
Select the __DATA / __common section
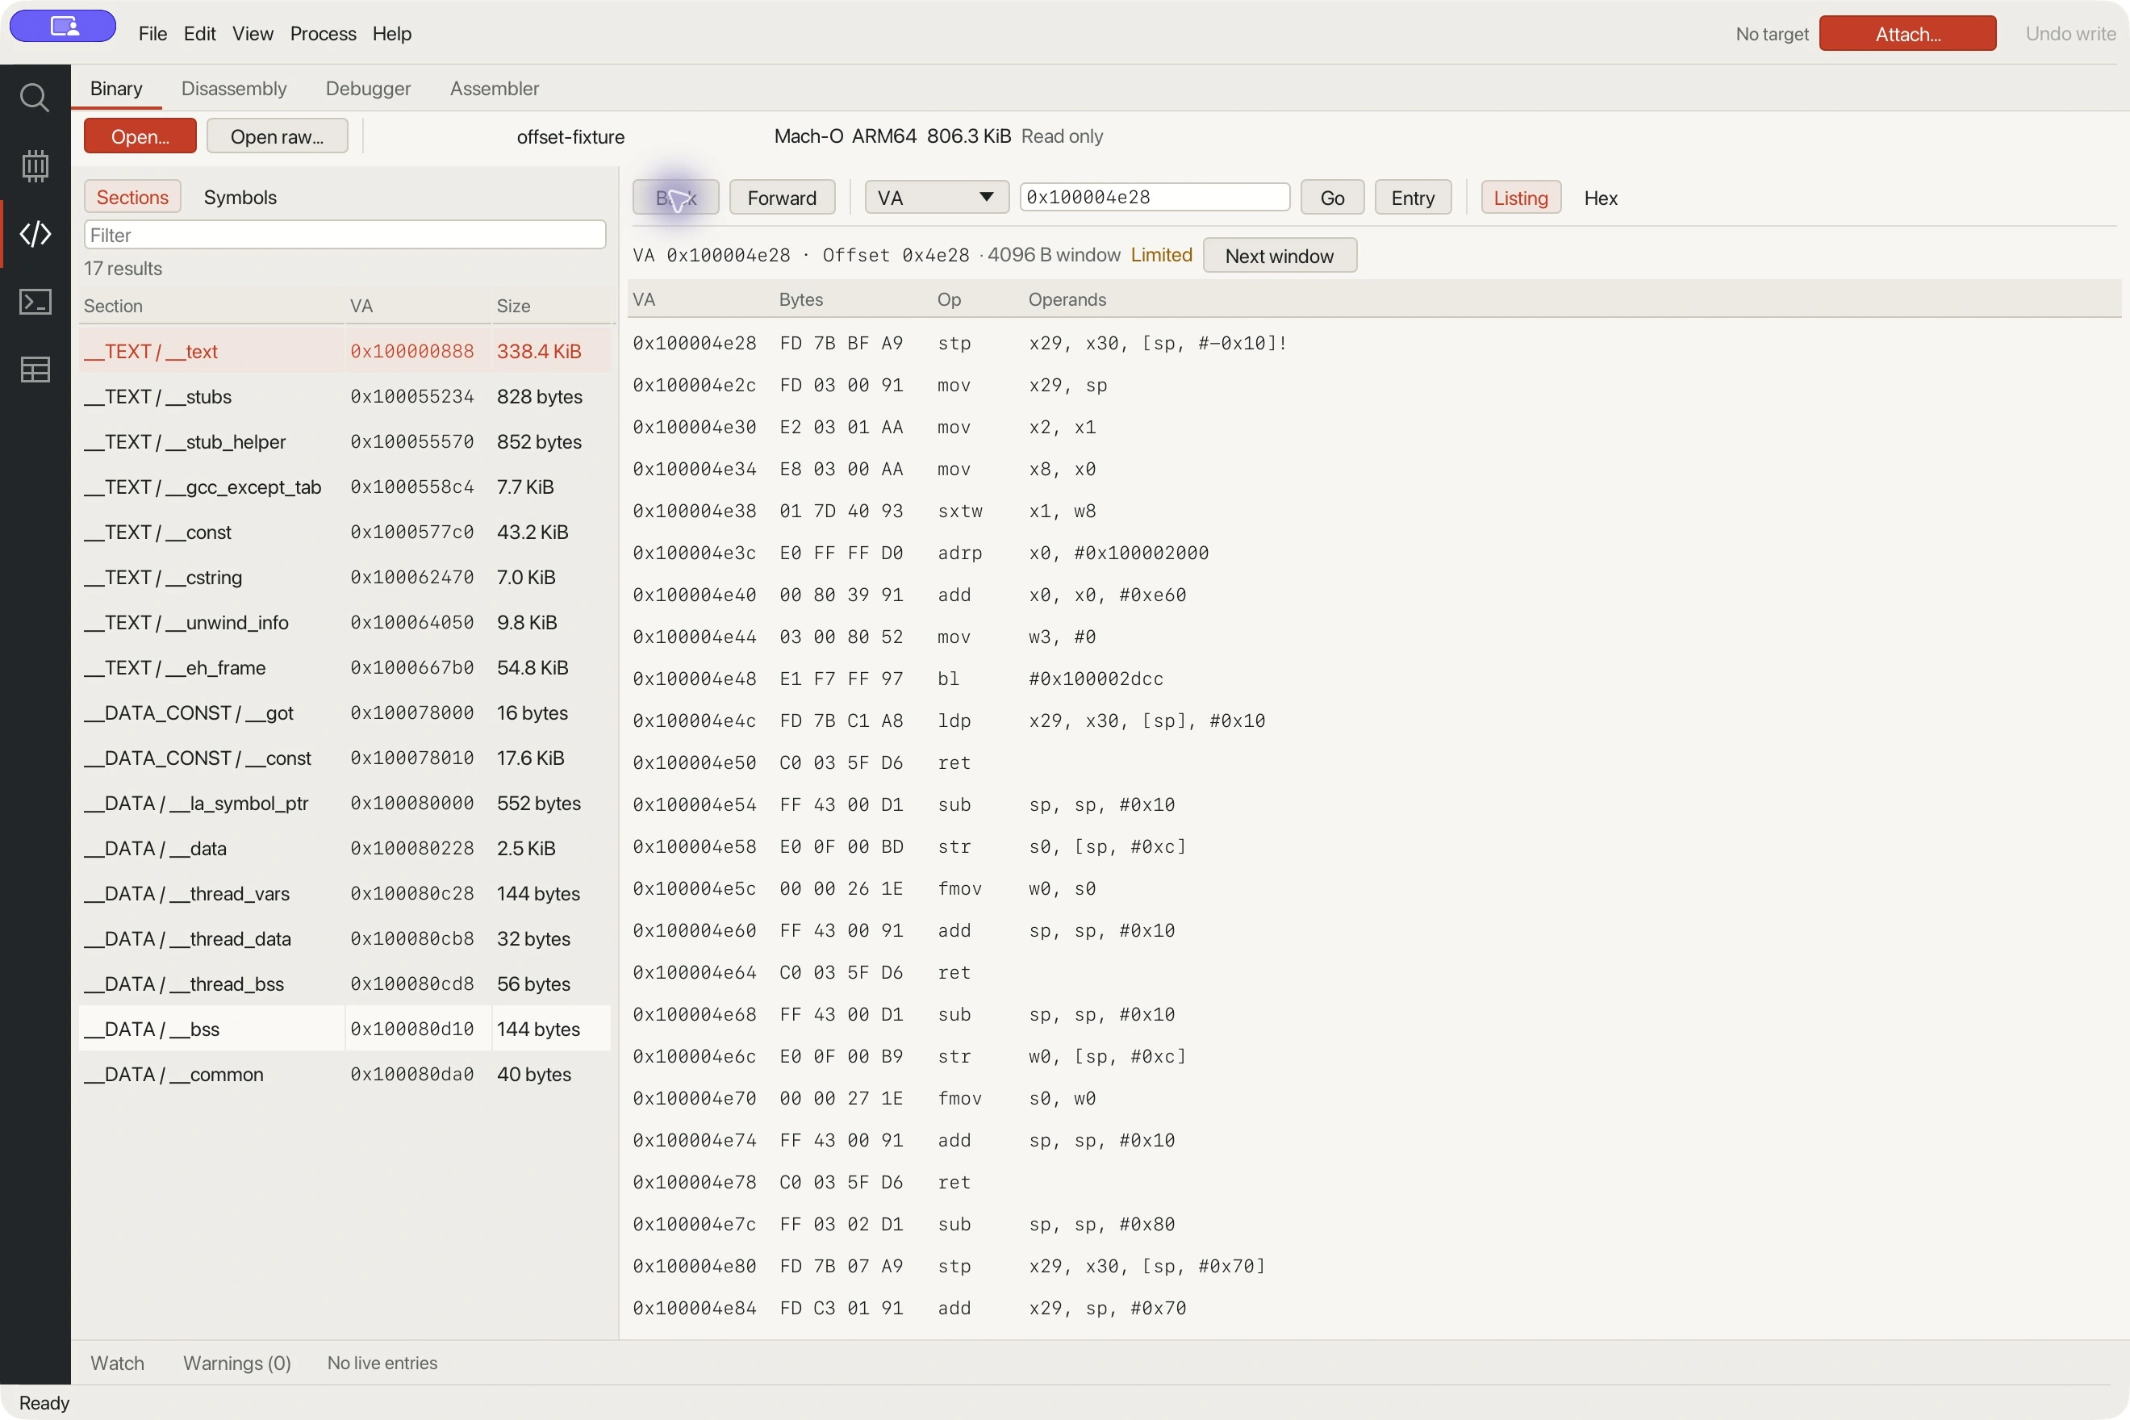pos(345,1074)
